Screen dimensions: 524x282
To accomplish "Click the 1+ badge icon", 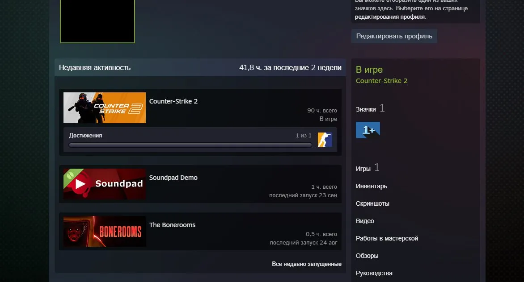I will (368, 130).
